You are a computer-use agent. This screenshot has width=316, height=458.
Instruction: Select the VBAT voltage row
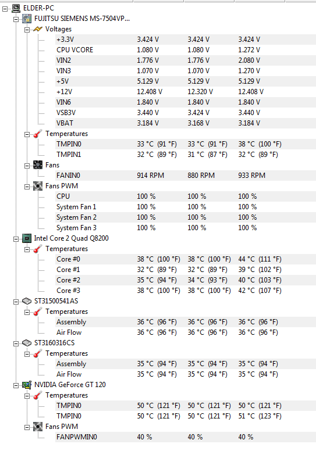pyautogui.click(x=186, y=123)
